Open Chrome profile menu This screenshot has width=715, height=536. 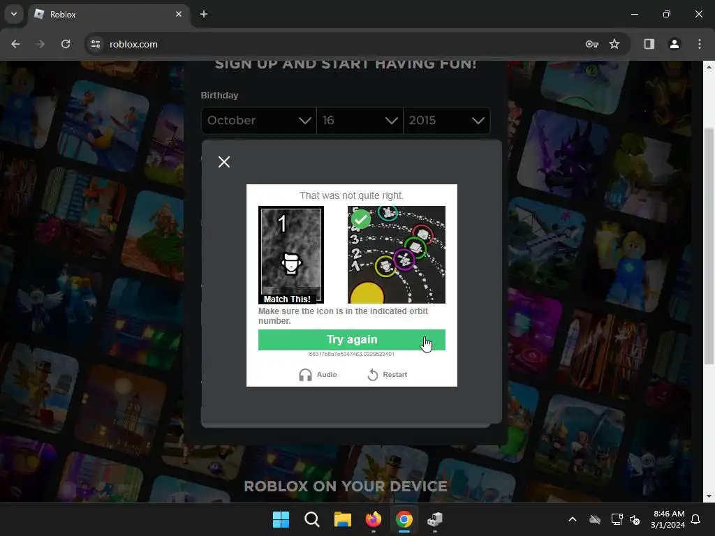tap(675, 44)
